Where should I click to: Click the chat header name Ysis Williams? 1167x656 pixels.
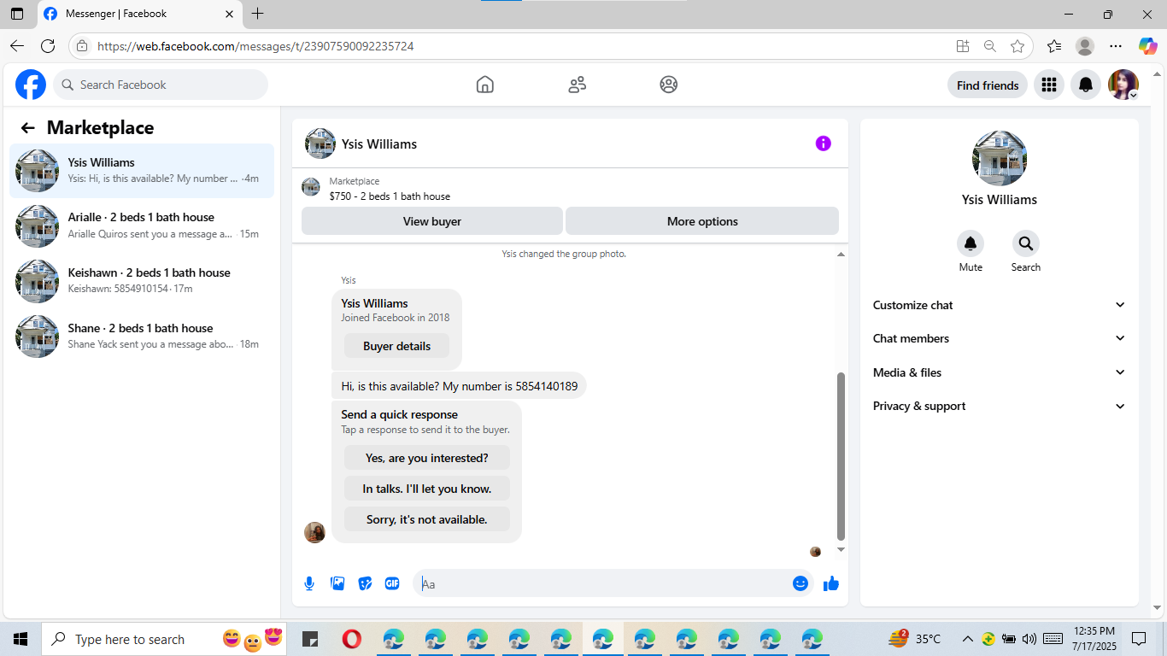click(x=379, y=143)
